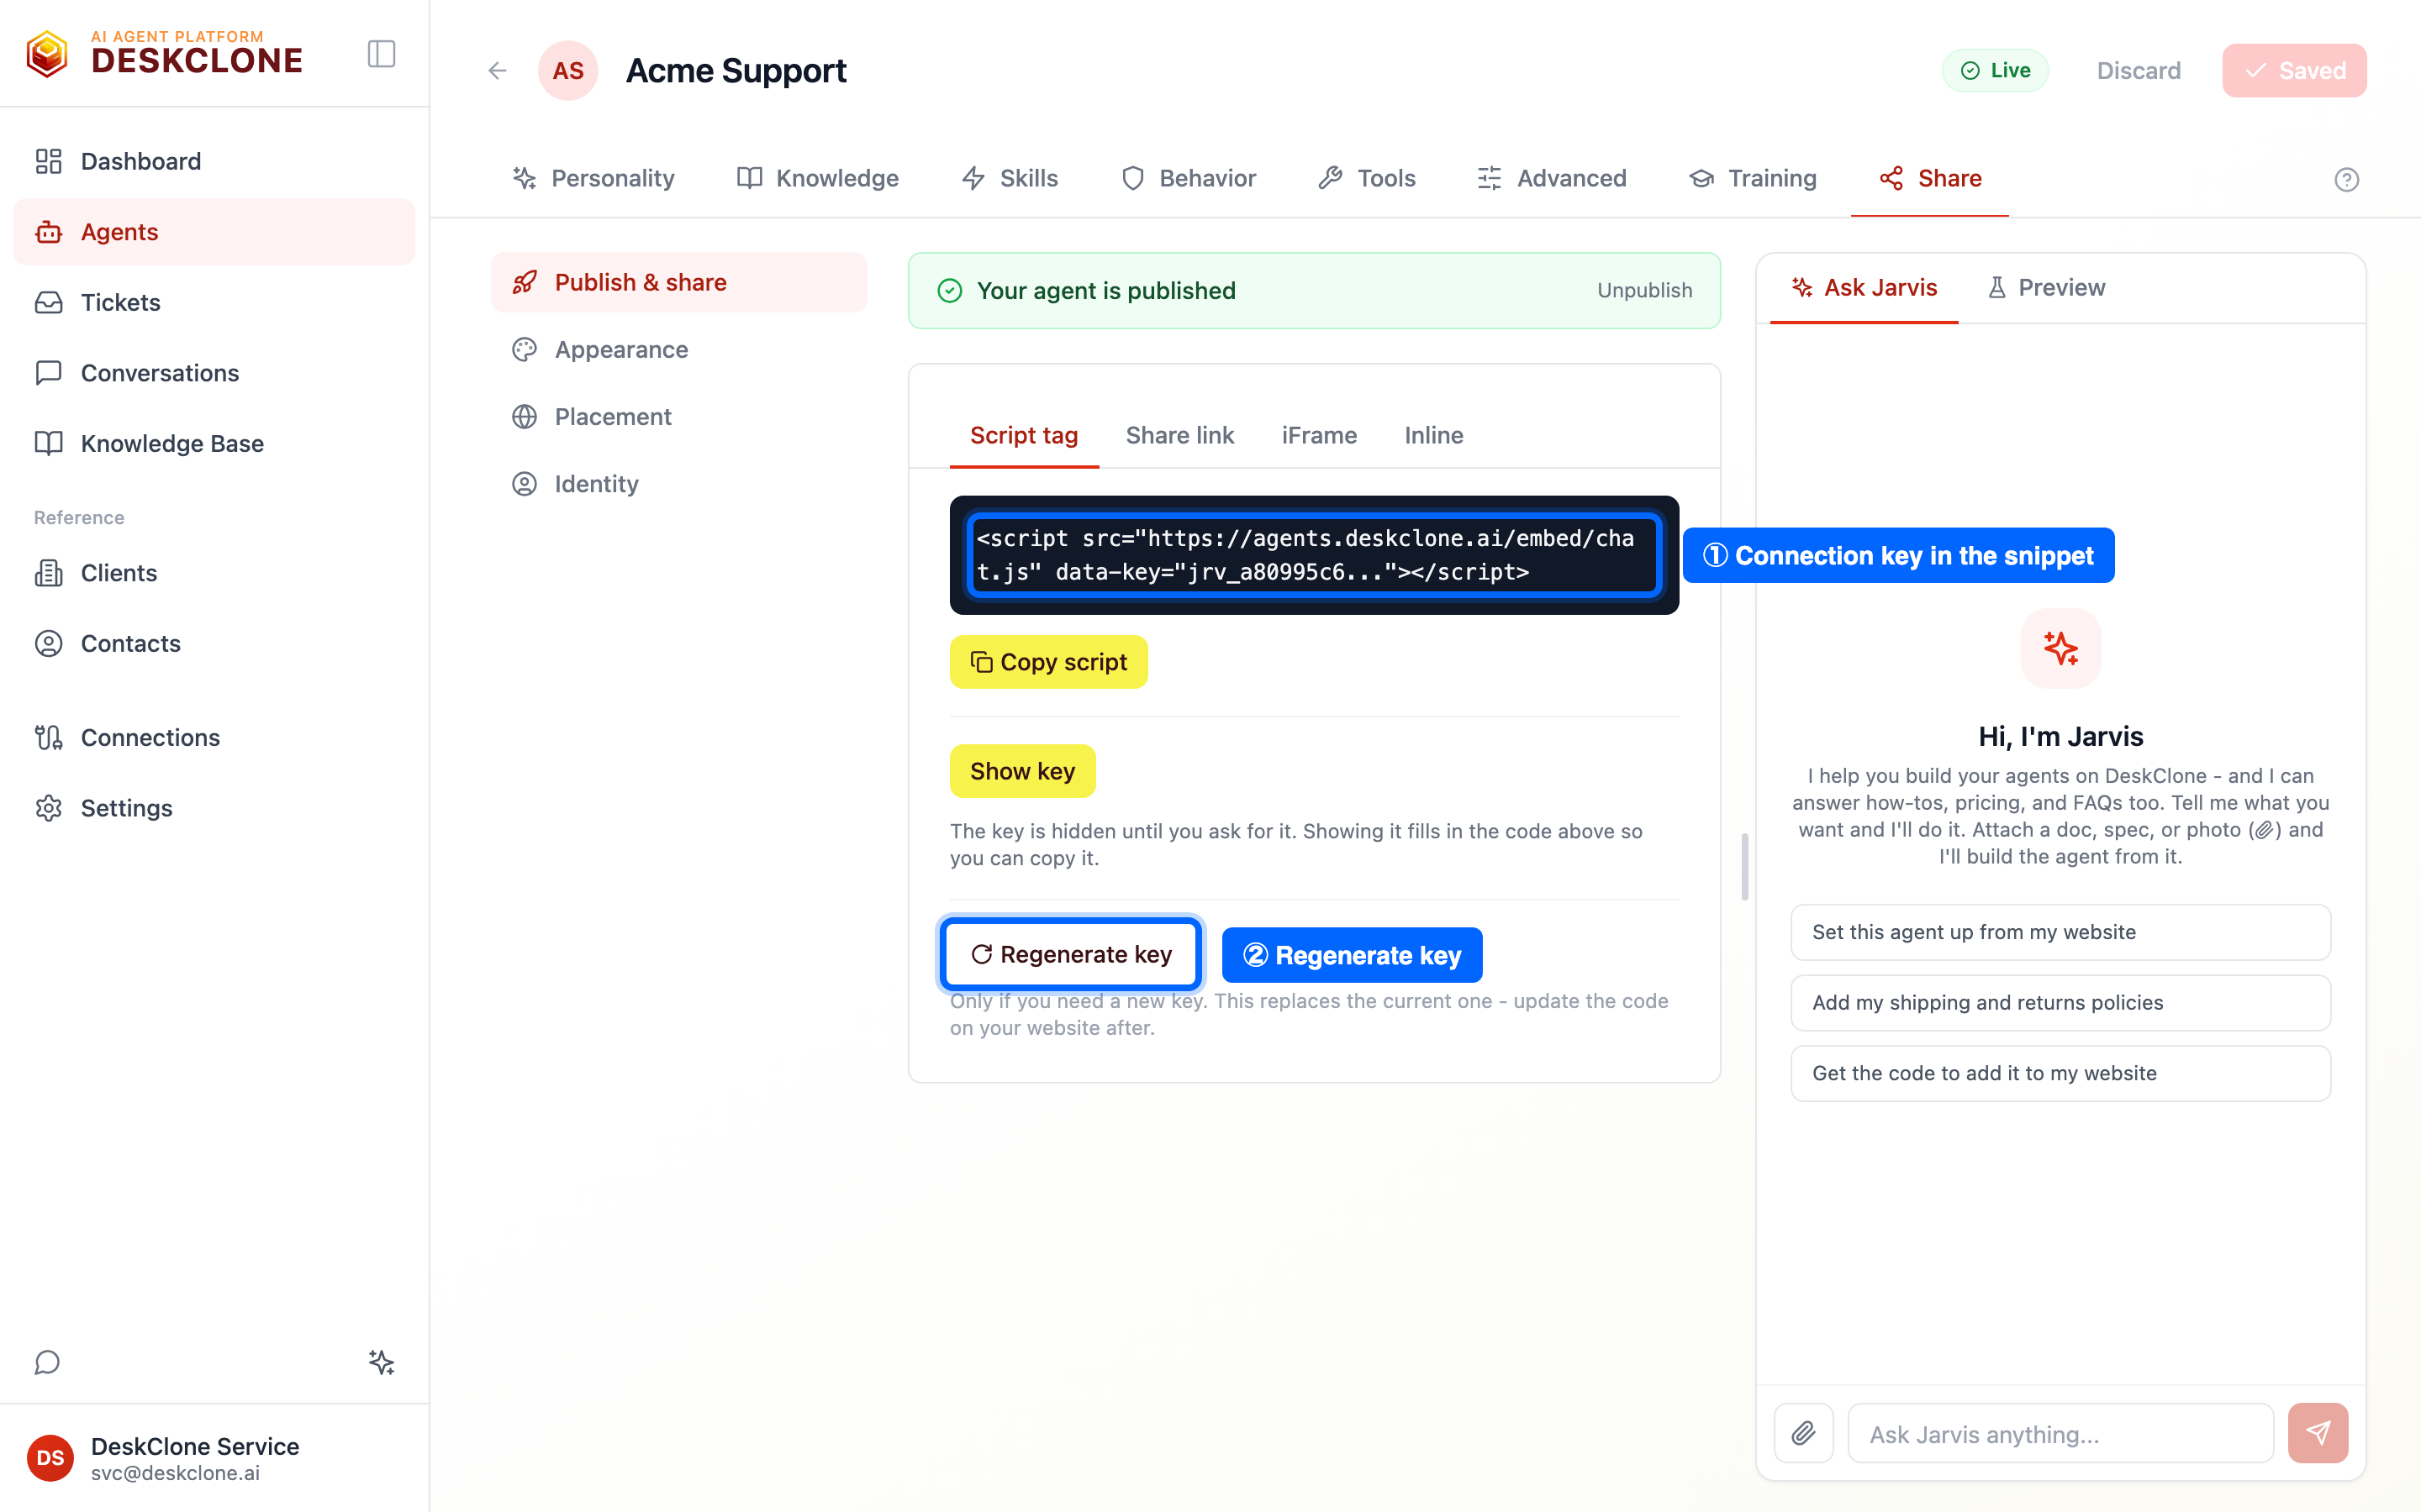Screen dimensions: 2421x1512
Task: Click the Copy script button
Action: [1047, 662]
